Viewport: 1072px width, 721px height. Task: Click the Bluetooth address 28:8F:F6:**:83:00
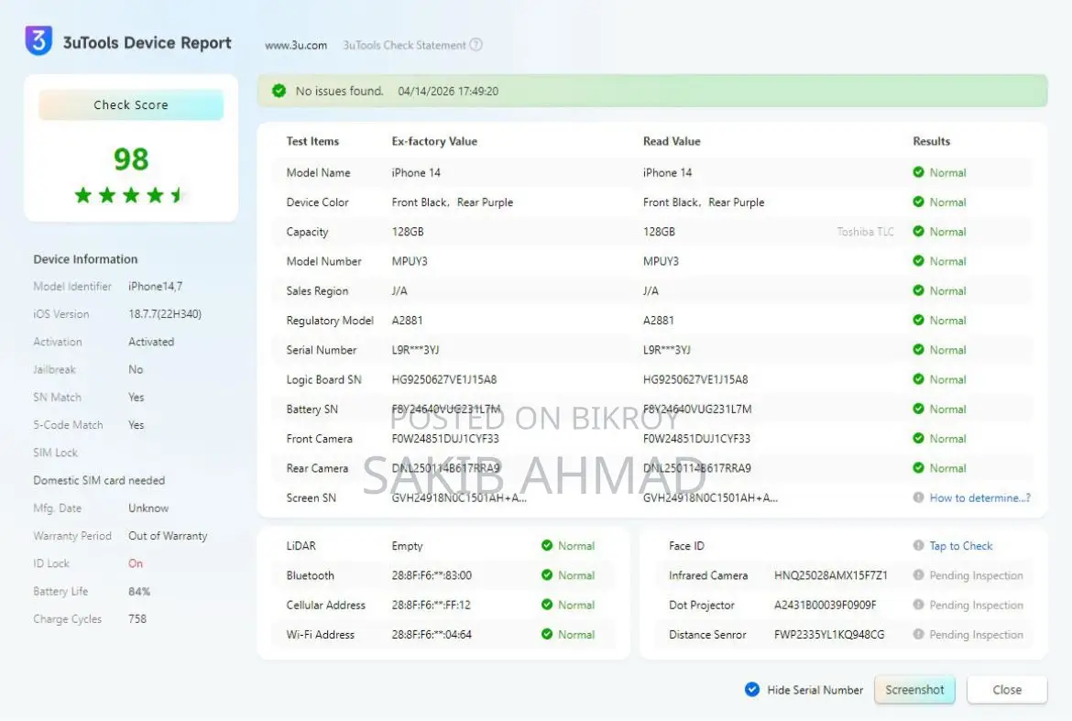[x=432, y=575]
